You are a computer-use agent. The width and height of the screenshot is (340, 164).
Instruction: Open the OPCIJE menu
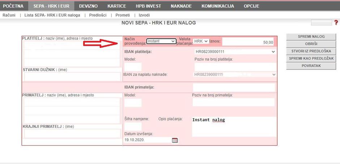click(x=251, y=6)
